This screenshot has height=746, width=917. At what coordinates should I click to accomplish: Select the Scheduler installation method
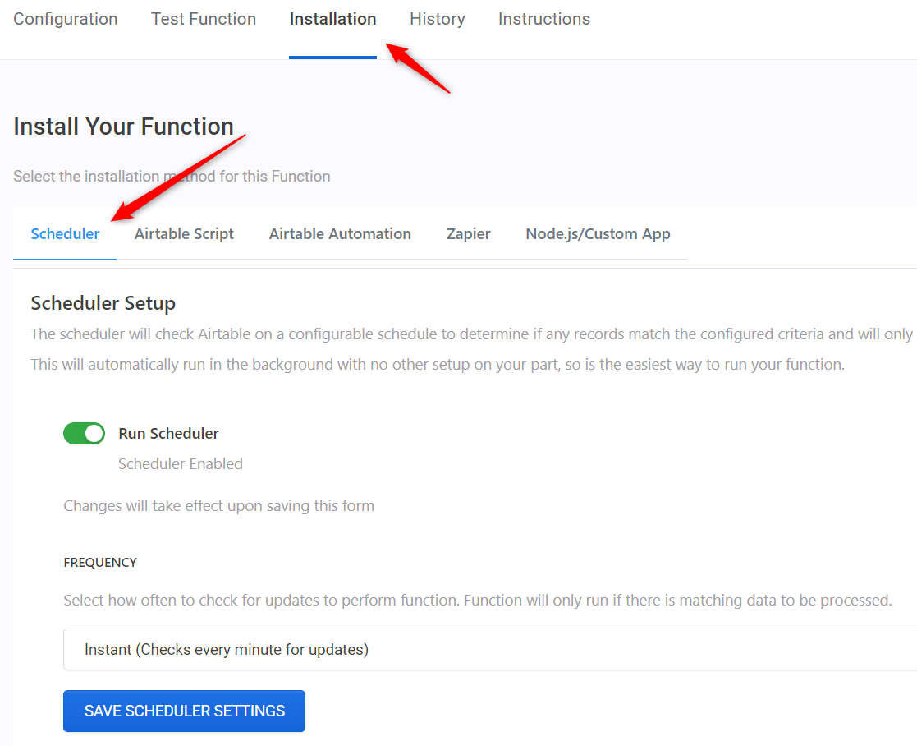click(65, 233)
